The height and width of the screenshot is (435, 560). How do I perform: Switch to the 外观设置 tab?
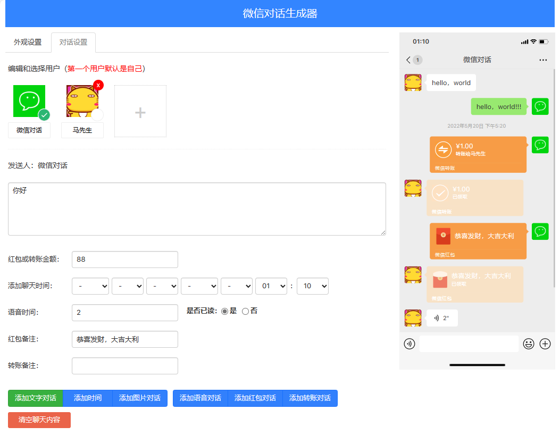coord(28,42)
